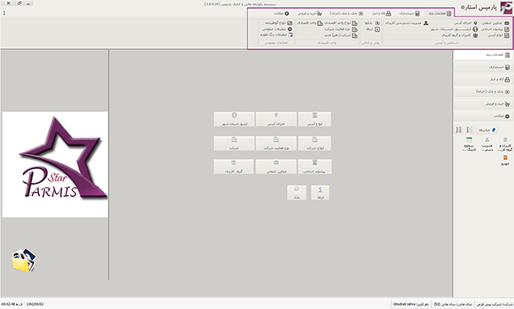Viewport: 514px width, 309px height.
Task: Open the خودرو shortcut icon in the sidebar
Action: [505, 160]
